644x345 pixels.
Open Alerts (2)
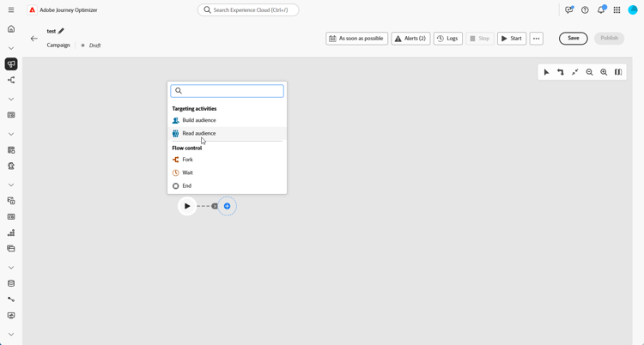pos(410,39)
